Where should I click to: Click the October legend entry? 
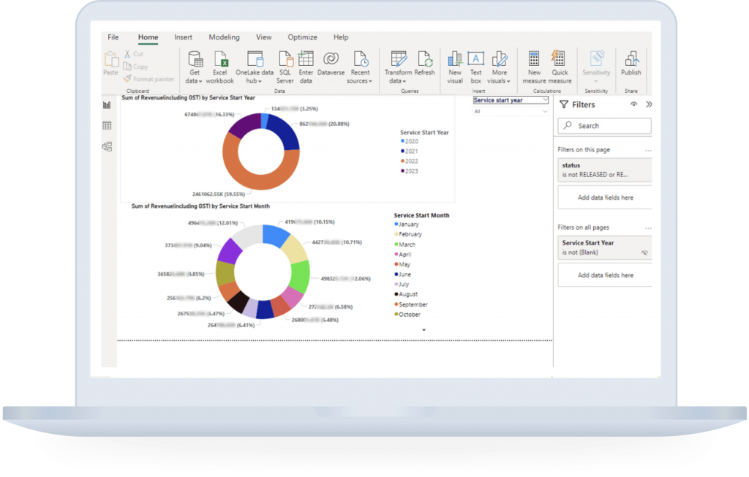(x=407, y=315)
